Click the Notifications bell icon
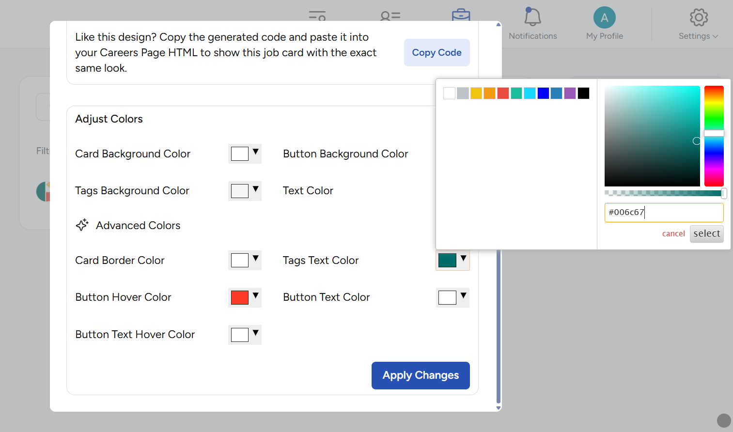Screen dimensions: 733x432 532,17
